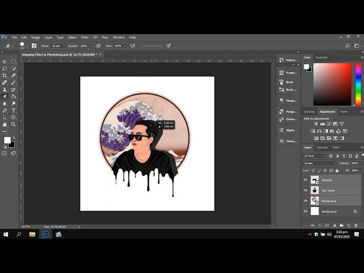The width and height of the screenshot is (364, 273).
Task: Open the layer Fill dropdown arrow
Action: click(x=362, y=171)
